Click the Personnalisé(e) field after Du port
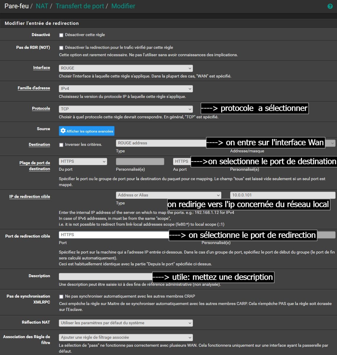 coord(140,161)
